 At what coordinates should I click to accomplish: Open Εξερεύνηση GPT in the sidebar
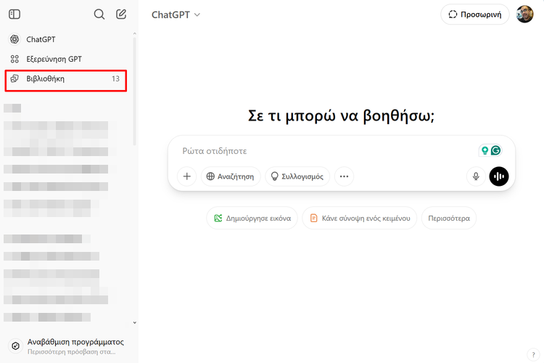click(66, 59)
